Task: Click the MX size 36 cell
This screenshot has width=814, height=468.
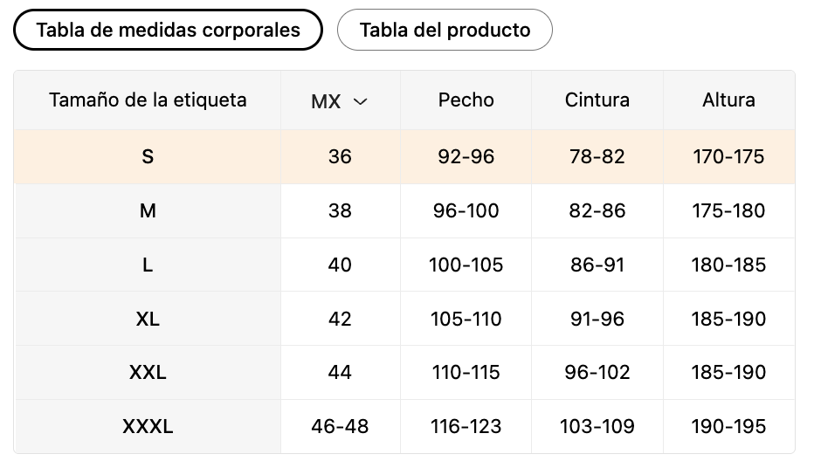Action: [340, 156]
